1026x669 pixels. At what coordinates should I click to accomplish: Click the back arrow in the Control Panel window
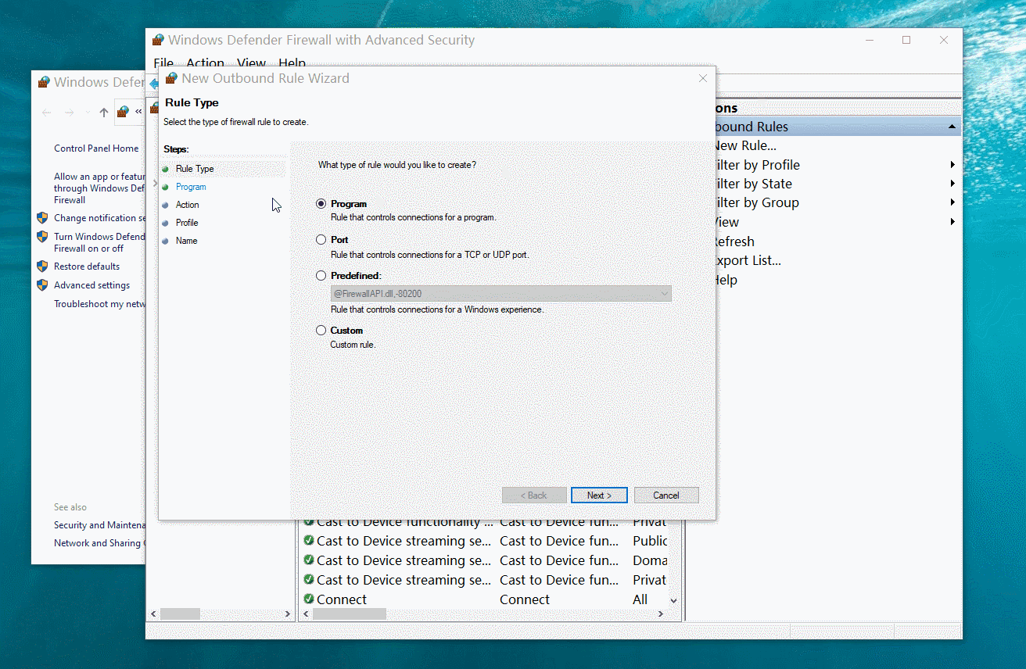pyautogui.click(x=47, y=113)
